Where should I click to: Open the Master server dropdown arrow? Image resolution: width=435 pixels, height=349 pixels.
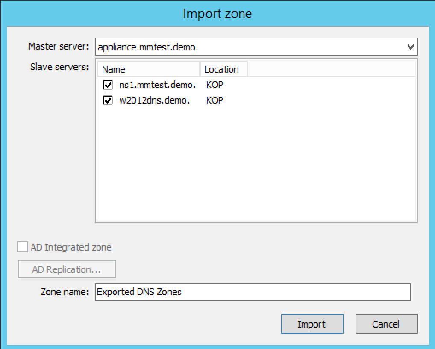click(x=410, y=47)
